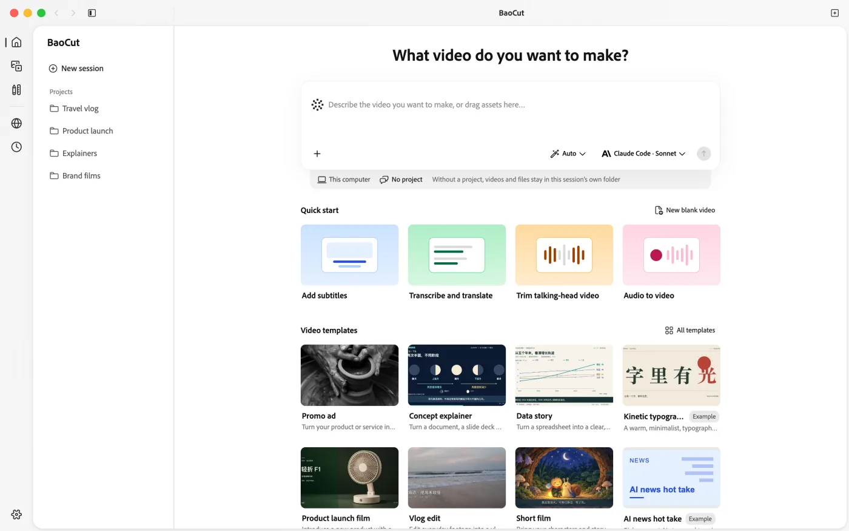849x531 pixels.
Task: Open the Claude Code · Sonnet model dropdown
Action: click(643, 154)
